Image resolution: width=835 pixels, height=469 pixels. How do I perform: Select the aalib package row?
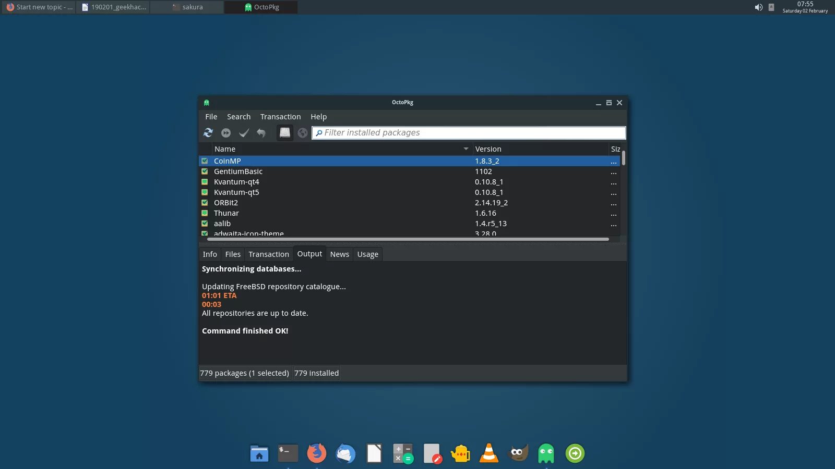coord(409,224)
